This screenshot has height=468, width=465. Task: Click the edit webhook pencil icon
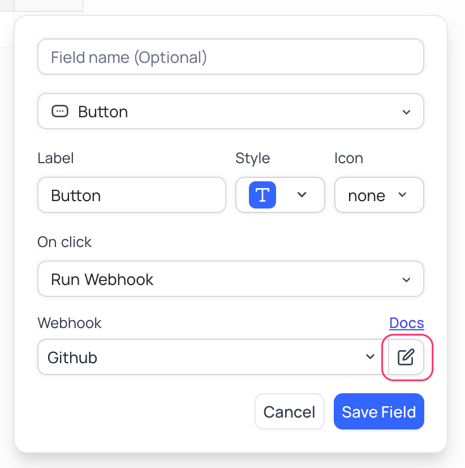pos(406,357)
